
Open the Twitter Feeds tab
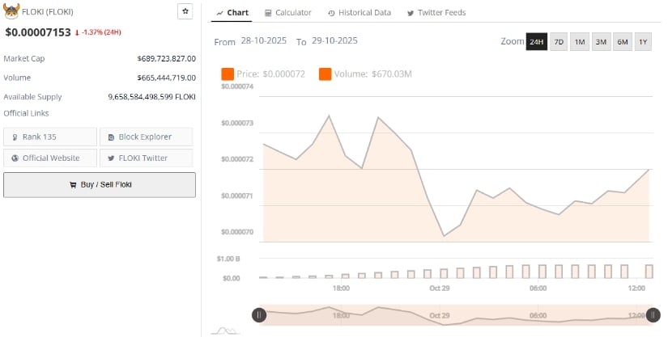tap(436, 13)
